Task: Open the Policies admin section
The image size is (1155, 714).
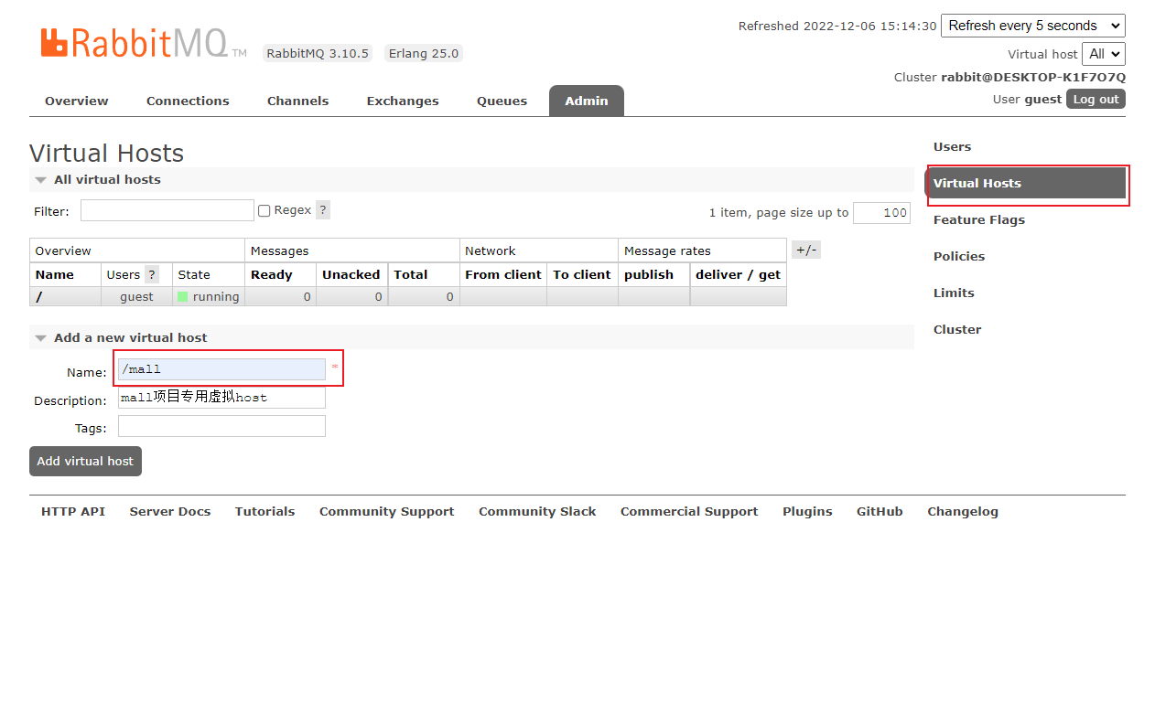Action: [x=959, y=257]
